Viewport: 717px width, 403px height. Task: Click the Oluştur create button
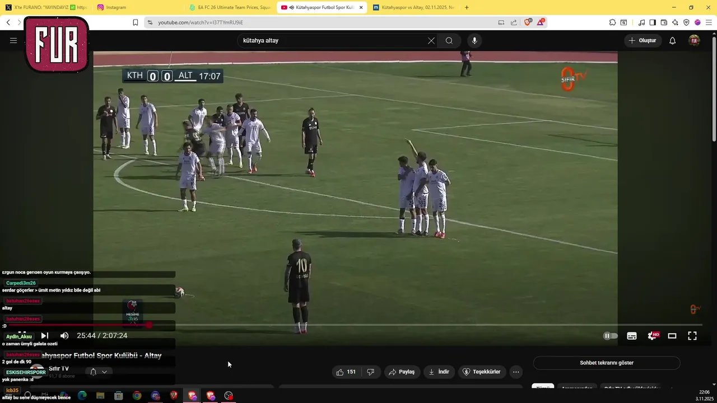point(642,40)
